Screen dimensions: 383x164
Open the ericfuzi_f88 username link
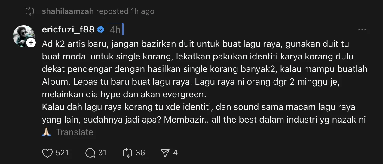pyautogui.click(x=69, y=29)
